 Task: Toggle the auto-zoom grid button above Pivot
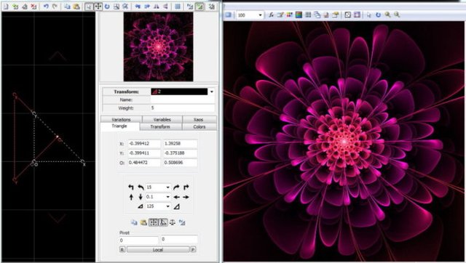154,222
